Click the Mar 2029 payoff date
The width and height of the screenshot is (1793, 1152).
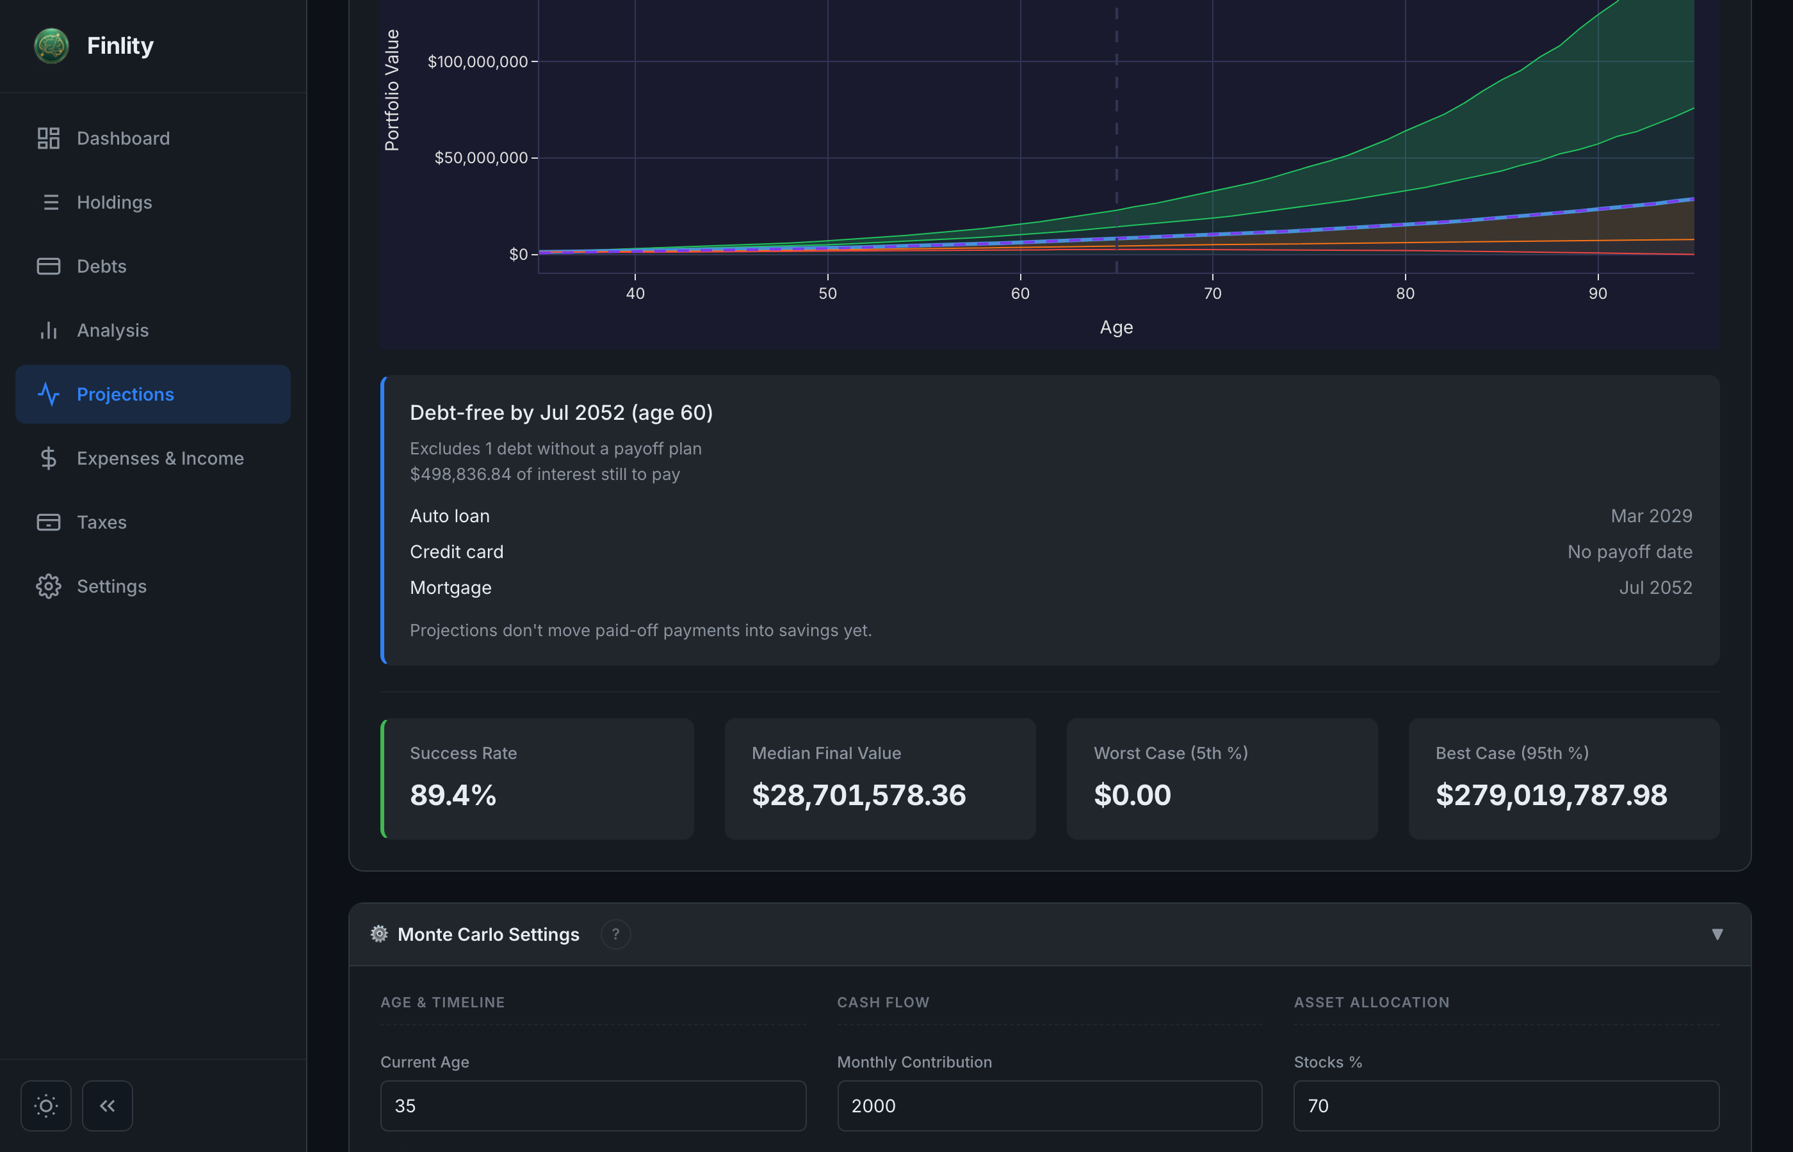pyautogui.click(x=1651, y=516)
